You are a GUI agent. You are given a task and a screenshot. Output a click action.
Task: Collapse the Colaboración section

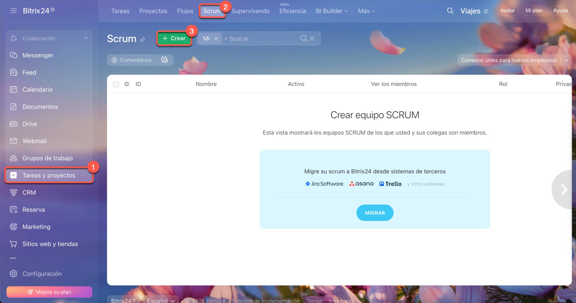[85, 38]
